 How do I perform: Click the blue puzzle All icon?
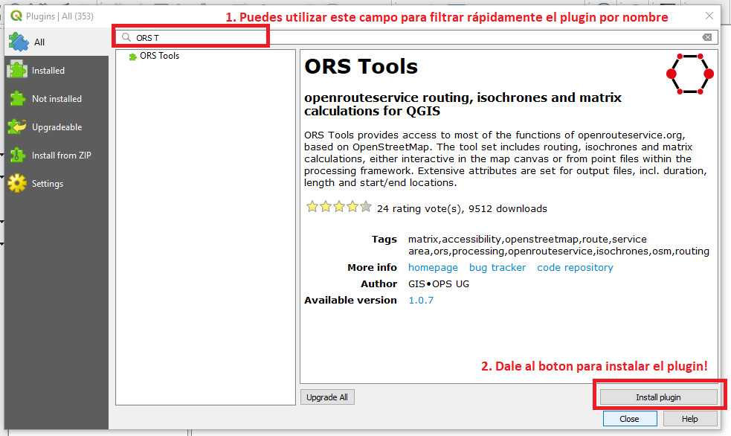click(x=19, y=42)
